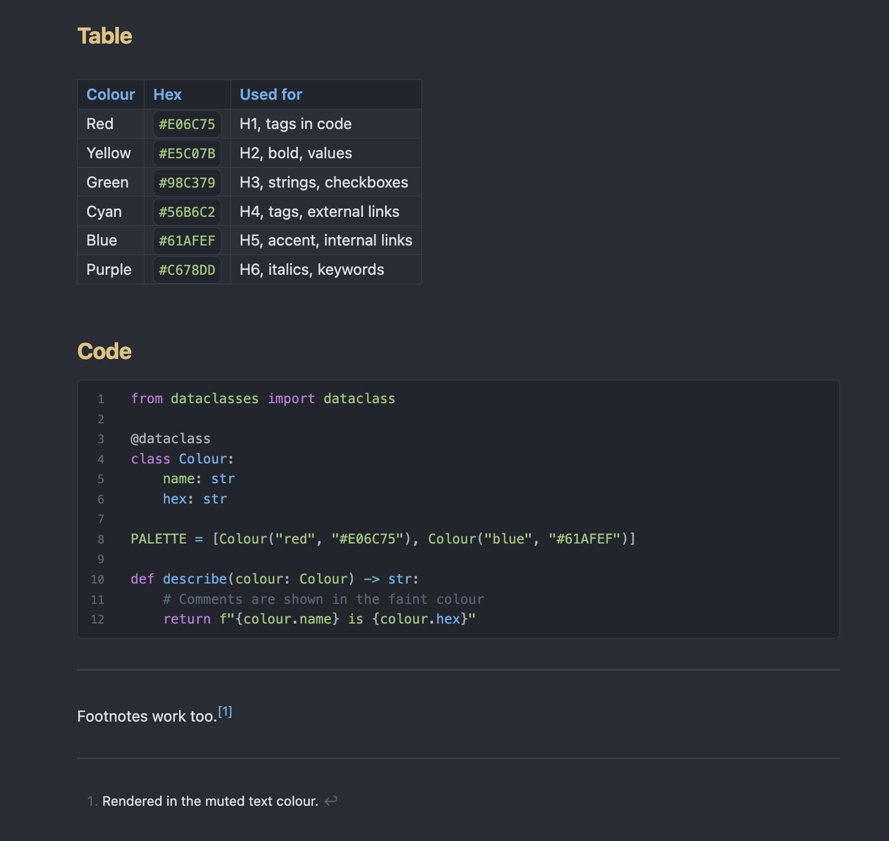Open the footnote reference [1] link
Image resolution: width=889 pixels, height=841 pixels.
click(x=225, y=711)
